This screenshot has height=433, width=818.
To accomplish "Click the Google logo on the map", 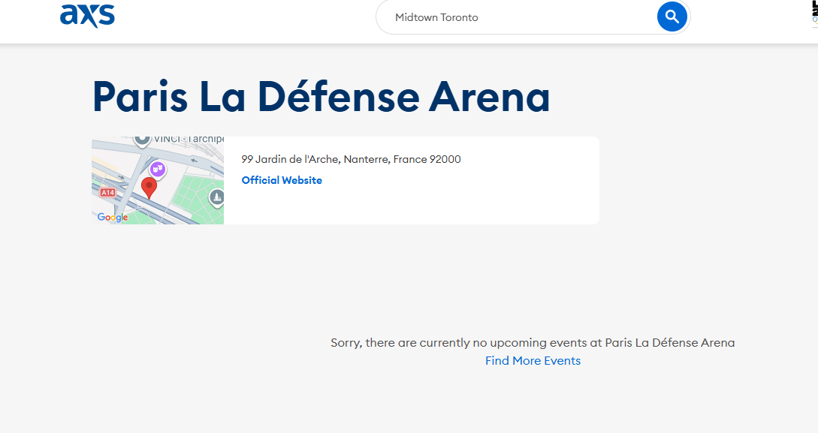I will [113, 218].
